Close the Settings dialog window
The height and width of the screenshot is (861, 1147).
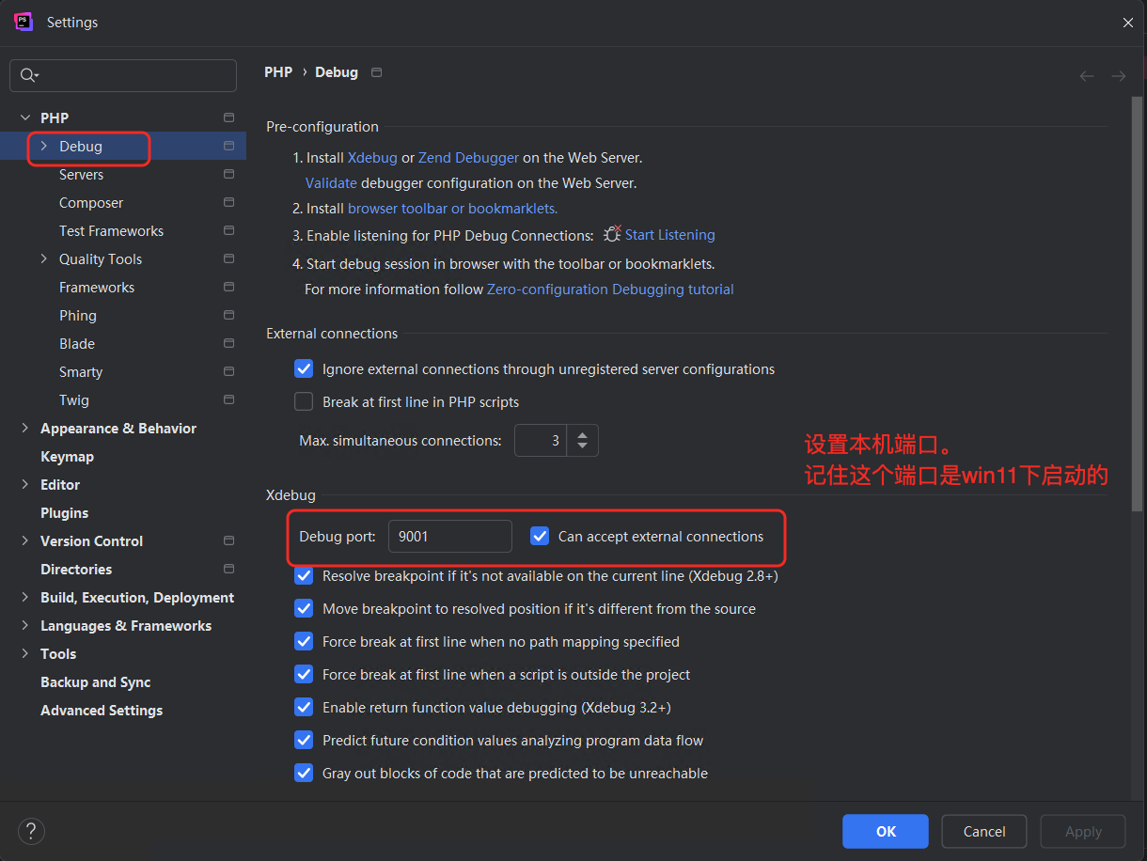1128,23
